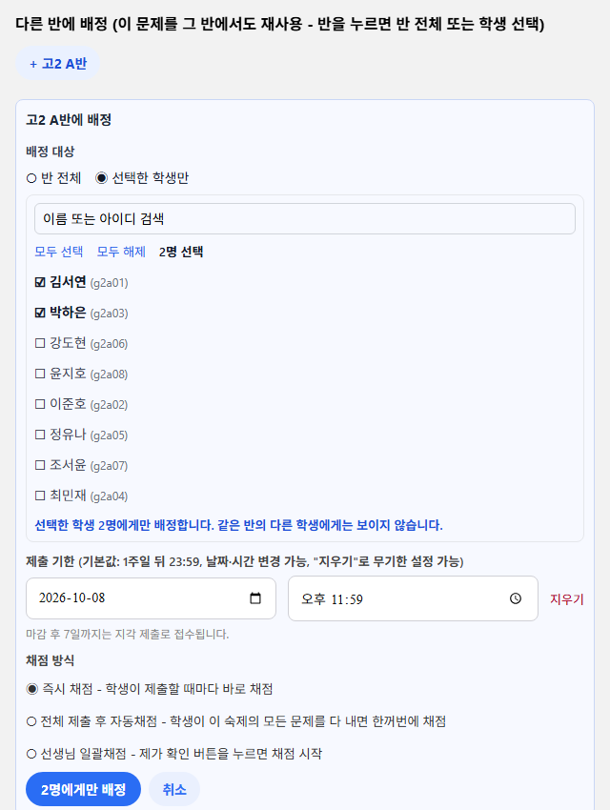Screen dimensions: 610x810
Task: Click the + 고2 A반 class chip
Action: pos(58,64)
